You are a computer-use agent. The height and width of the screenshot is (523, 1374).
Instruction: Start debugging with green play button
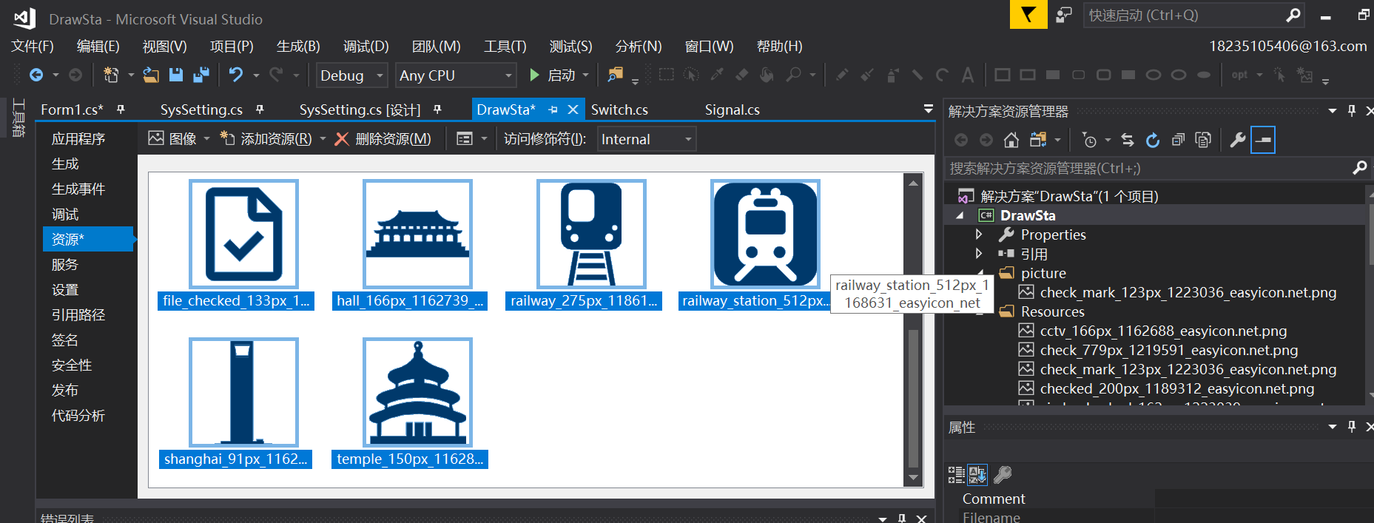pyautogui.click(x=534, y=75)
